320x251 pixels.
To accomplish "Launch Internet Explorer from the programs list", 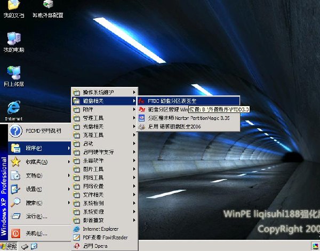I will 105,229.
